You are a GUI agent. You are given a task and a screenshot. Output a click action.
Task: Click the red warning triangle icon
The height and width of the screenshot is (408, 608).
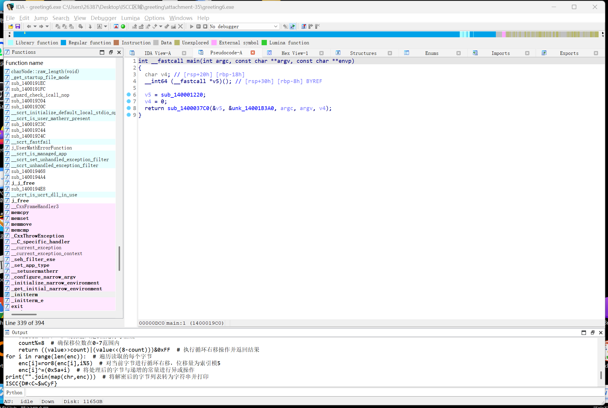coord(116,26)
